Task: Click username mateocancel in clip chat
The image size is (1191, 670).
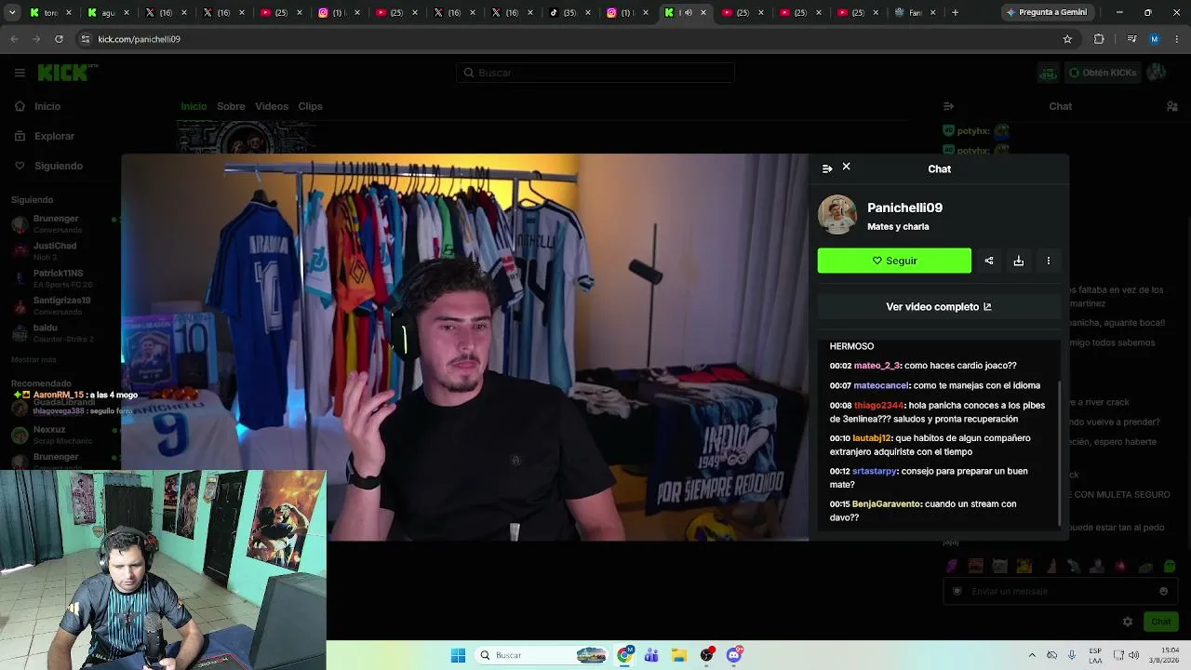Action: click(880, 385)
